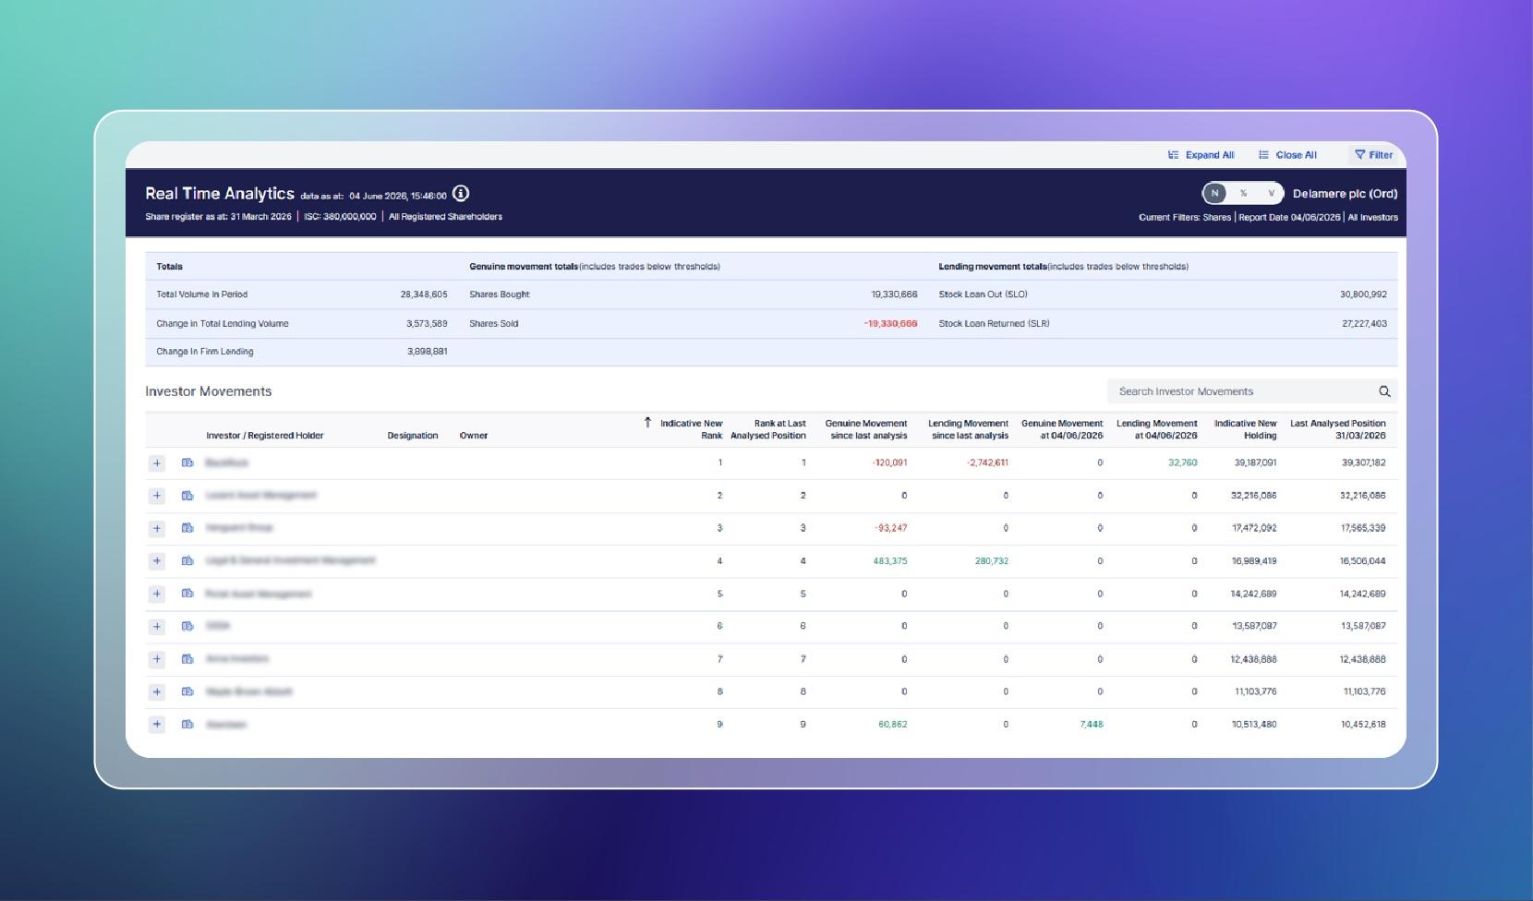Image resolution: width=1533 pixels, height=901 pixels.
Task: Expand the row with holding 13,587,087
Action: coord(157,626)
